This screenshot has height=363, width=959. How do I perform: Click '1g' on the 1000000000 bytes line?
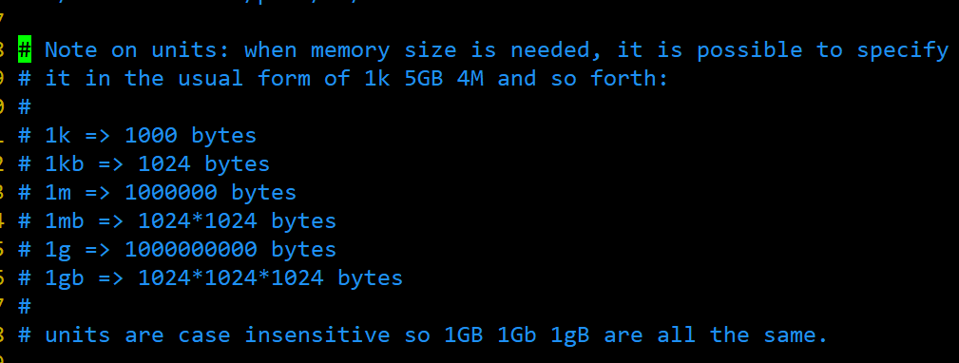(57, 249)
